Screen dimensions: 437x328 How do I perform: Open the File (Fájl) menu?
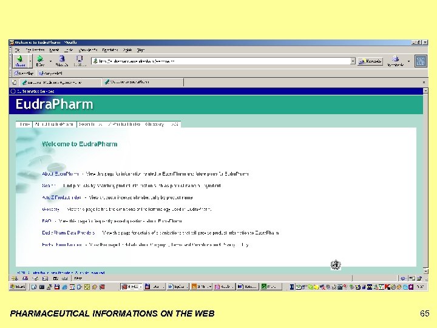point(18,50)
